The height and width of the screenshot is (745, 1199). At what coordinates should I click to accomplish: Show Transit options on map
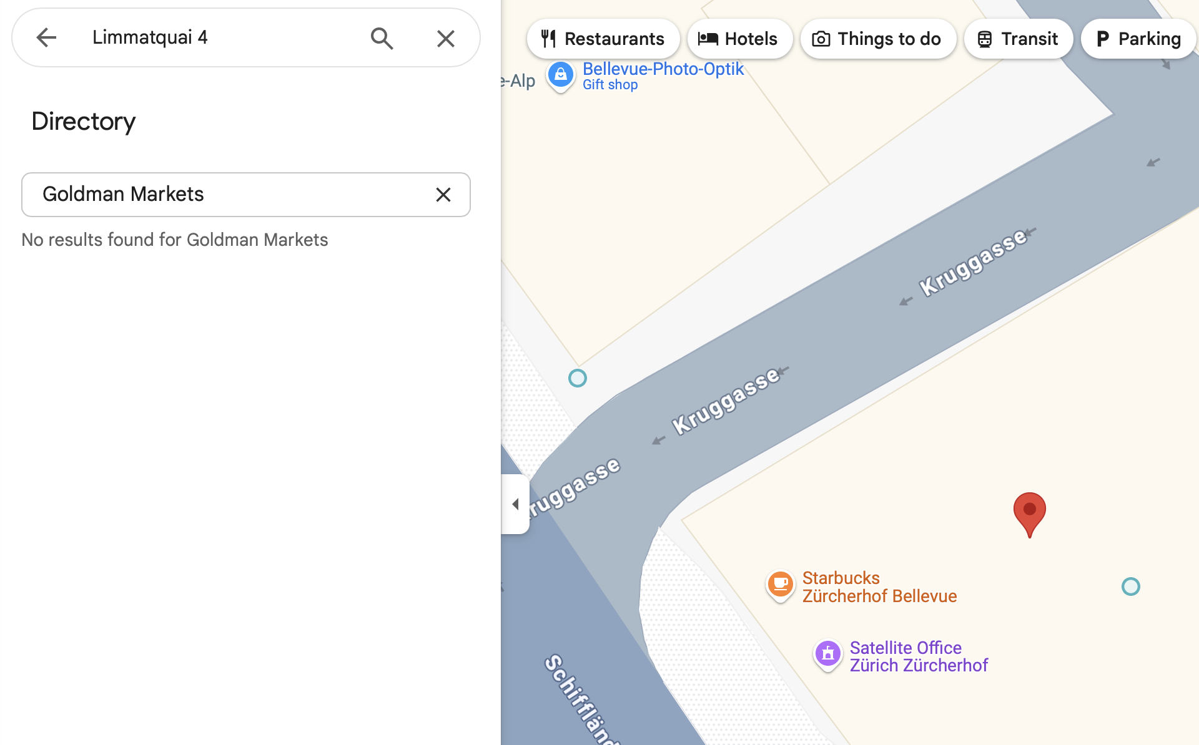[1018, 39]
